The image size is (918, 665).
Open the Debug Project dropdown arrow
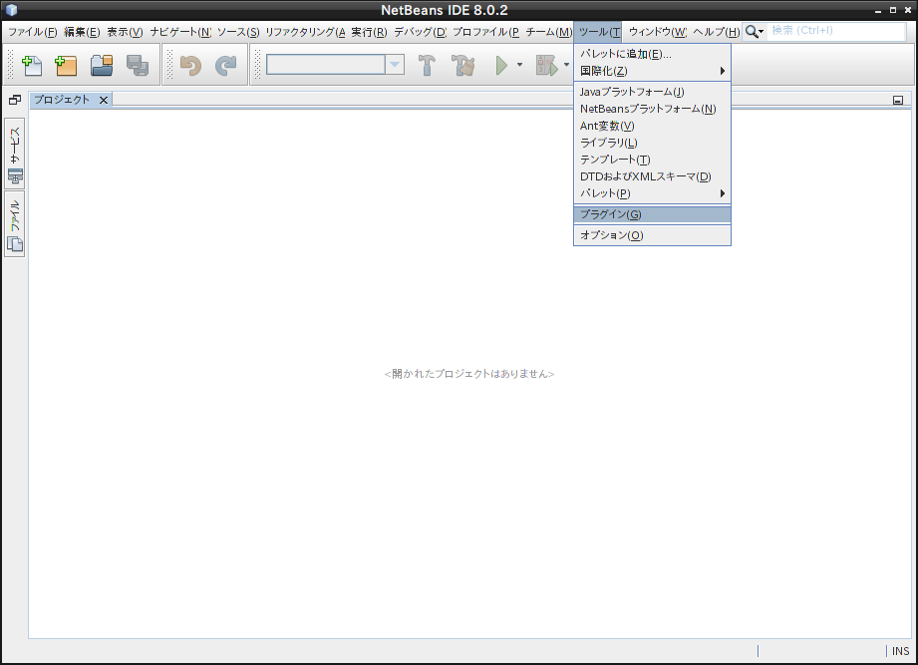pyautogui.click(x=566, y=65)
